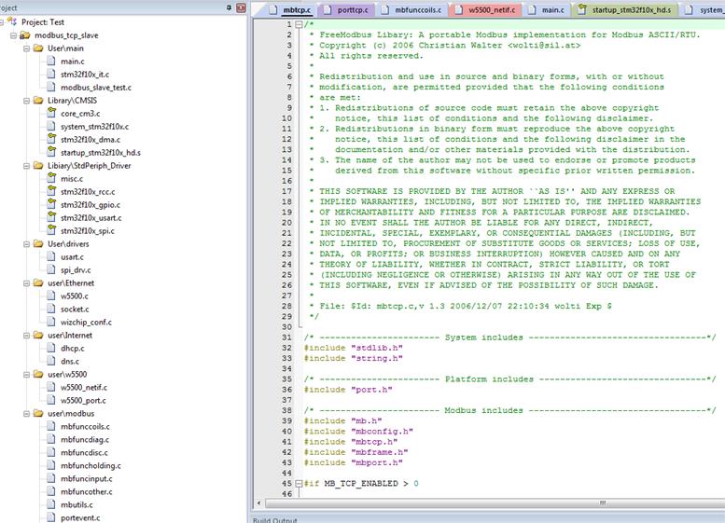725x523 pixels.
Task: Click the stm32f10x_rcc.c file icon
Action: tap(50, 191)
